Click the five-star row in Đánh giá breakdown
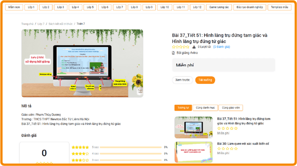 [x=80, y=147]
